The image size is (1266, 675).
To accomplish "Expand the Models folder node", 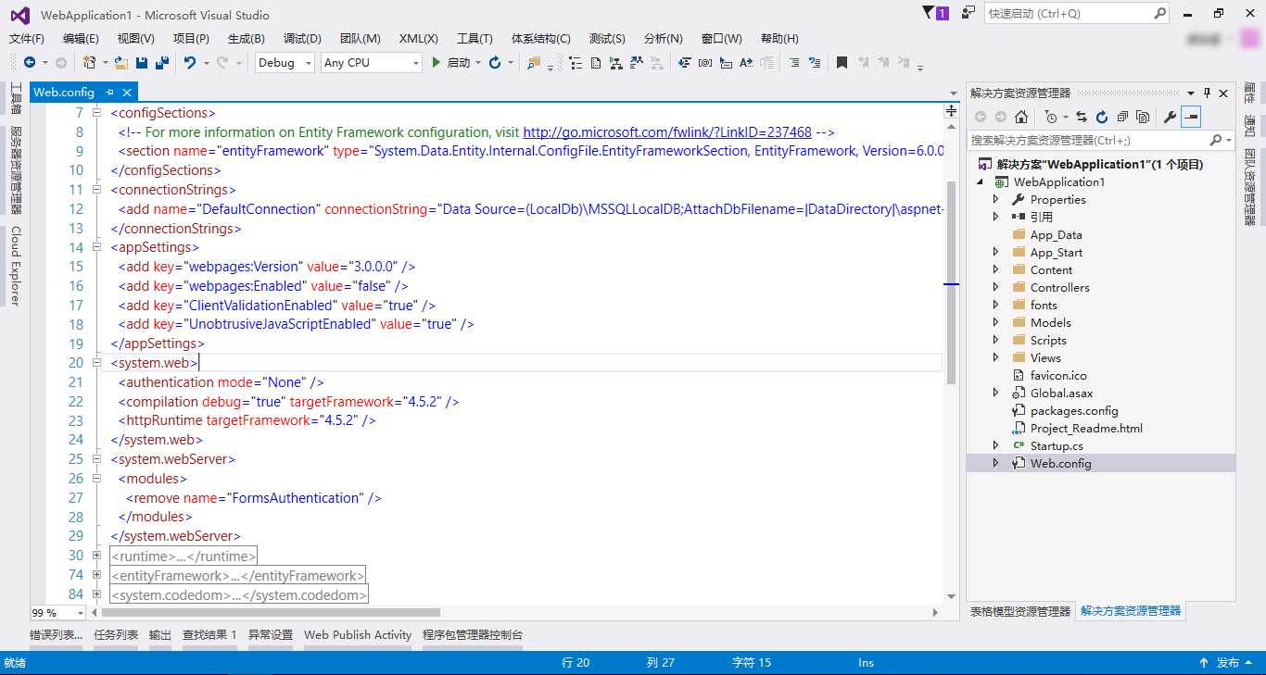I will coord(996,322).
